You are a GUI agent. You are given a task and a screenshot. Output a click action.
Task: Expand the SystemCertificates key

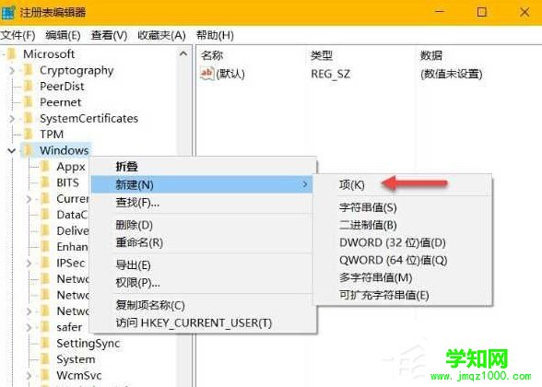click(x=12, y=119)
